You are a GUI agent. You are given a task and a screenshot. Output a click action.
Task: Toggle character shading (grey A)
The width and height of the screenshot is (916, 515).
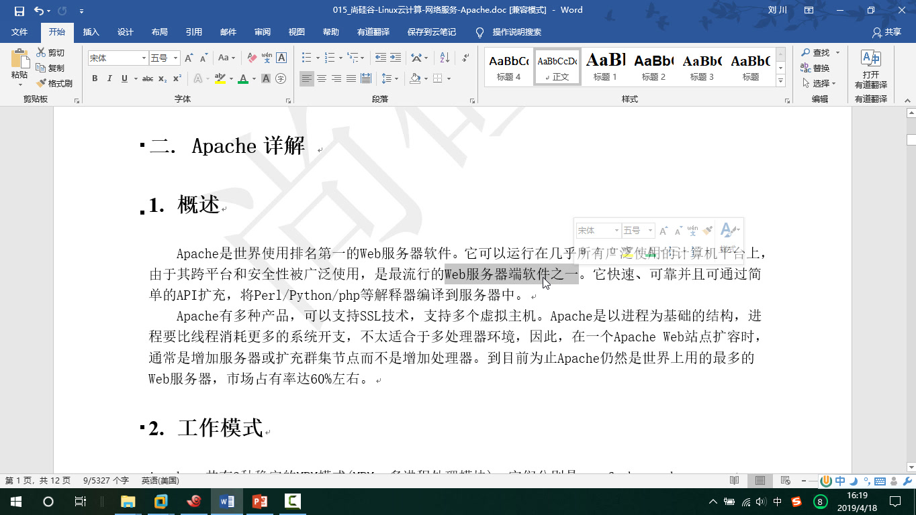tap(266, 79)
